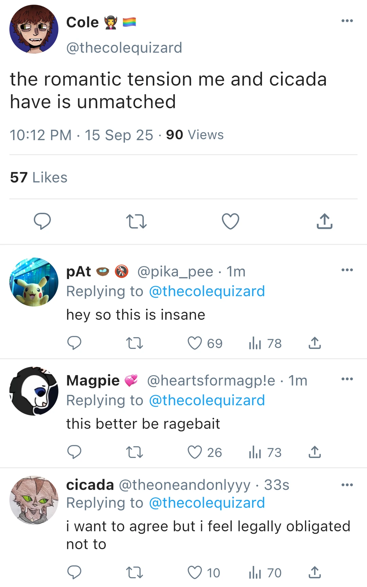Viewport: 367px width, 587px height.
Task: Open @thecolequizard mention in cicada's reply
Action: pyautogui.click(x=207, y=503)
